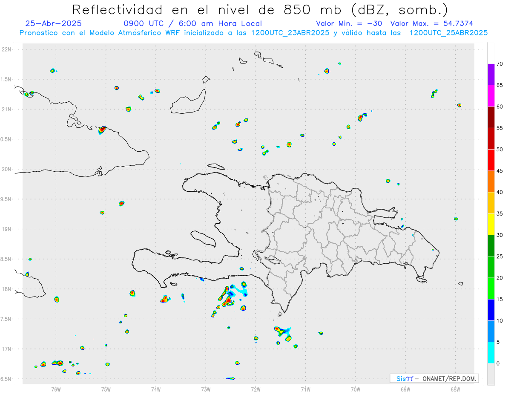Click the '22N' latitude label

[7, 49]
